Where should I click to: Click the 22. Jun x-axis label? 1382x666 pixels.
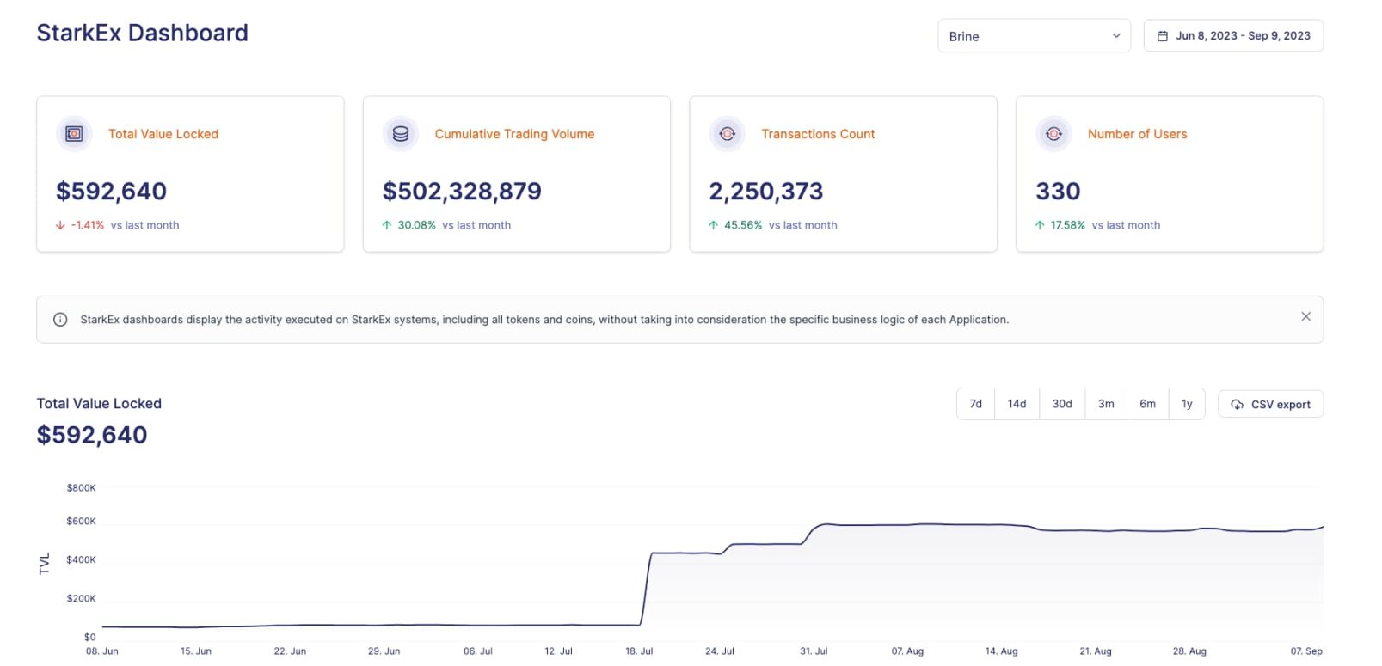(x=290, y=651)
